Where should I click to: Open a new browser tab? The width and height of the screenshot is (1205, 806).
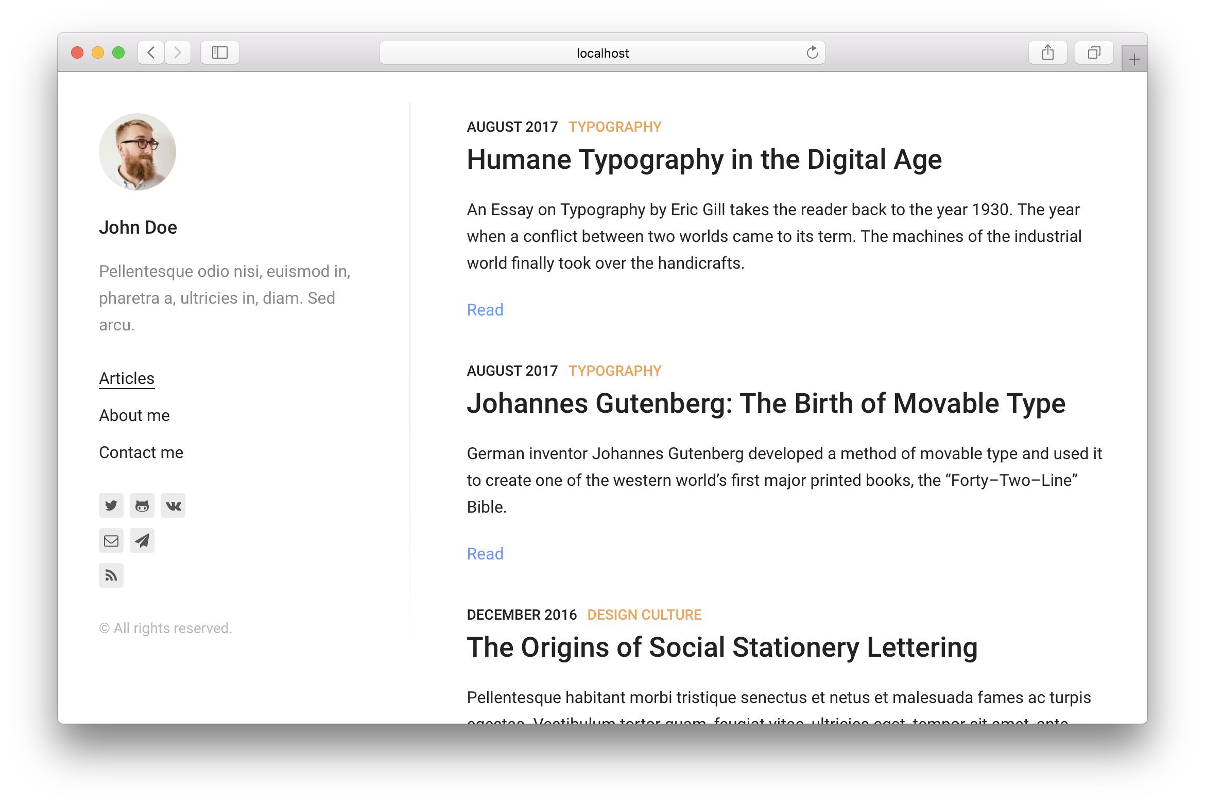tap(1134, 60)
